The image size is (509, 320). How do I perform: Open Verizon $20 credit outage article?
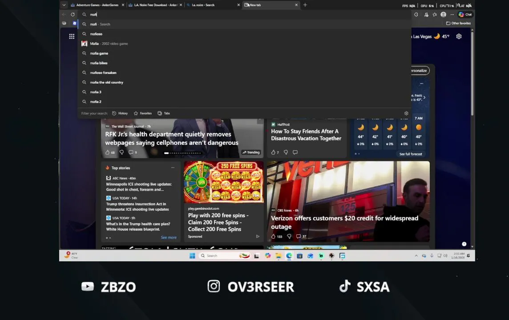(x=345, y=222)
